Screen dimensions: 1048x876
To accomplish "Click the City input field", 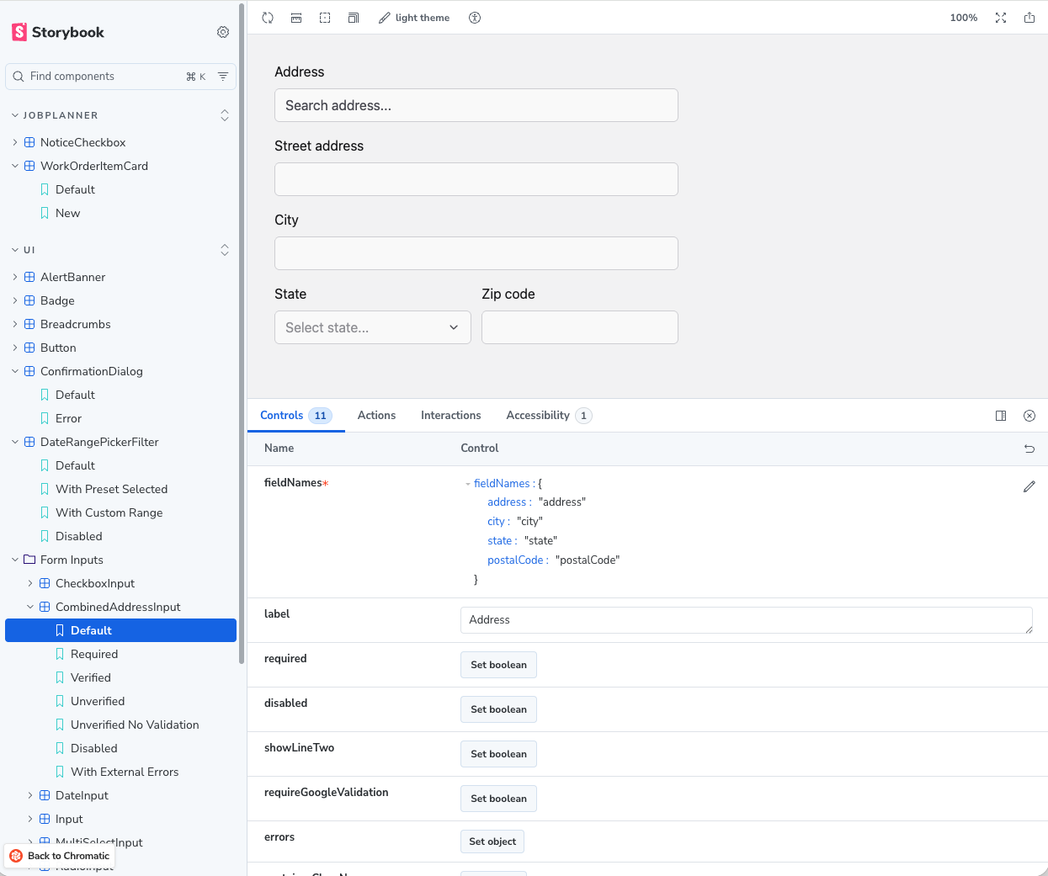I will pos(476,253).
